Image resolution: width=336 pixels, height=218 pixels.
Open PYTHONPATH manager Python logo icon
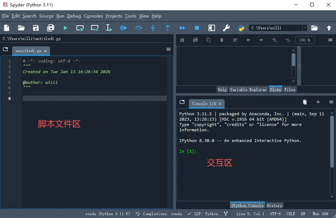pos(241,28)
